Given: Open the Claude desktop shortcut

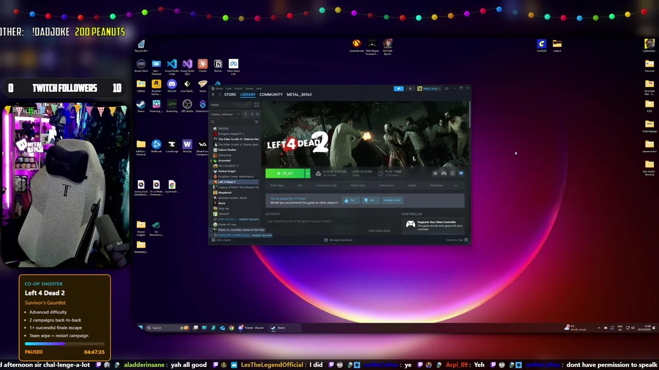Looking at the screenshot, I should (x=203, y=66).
